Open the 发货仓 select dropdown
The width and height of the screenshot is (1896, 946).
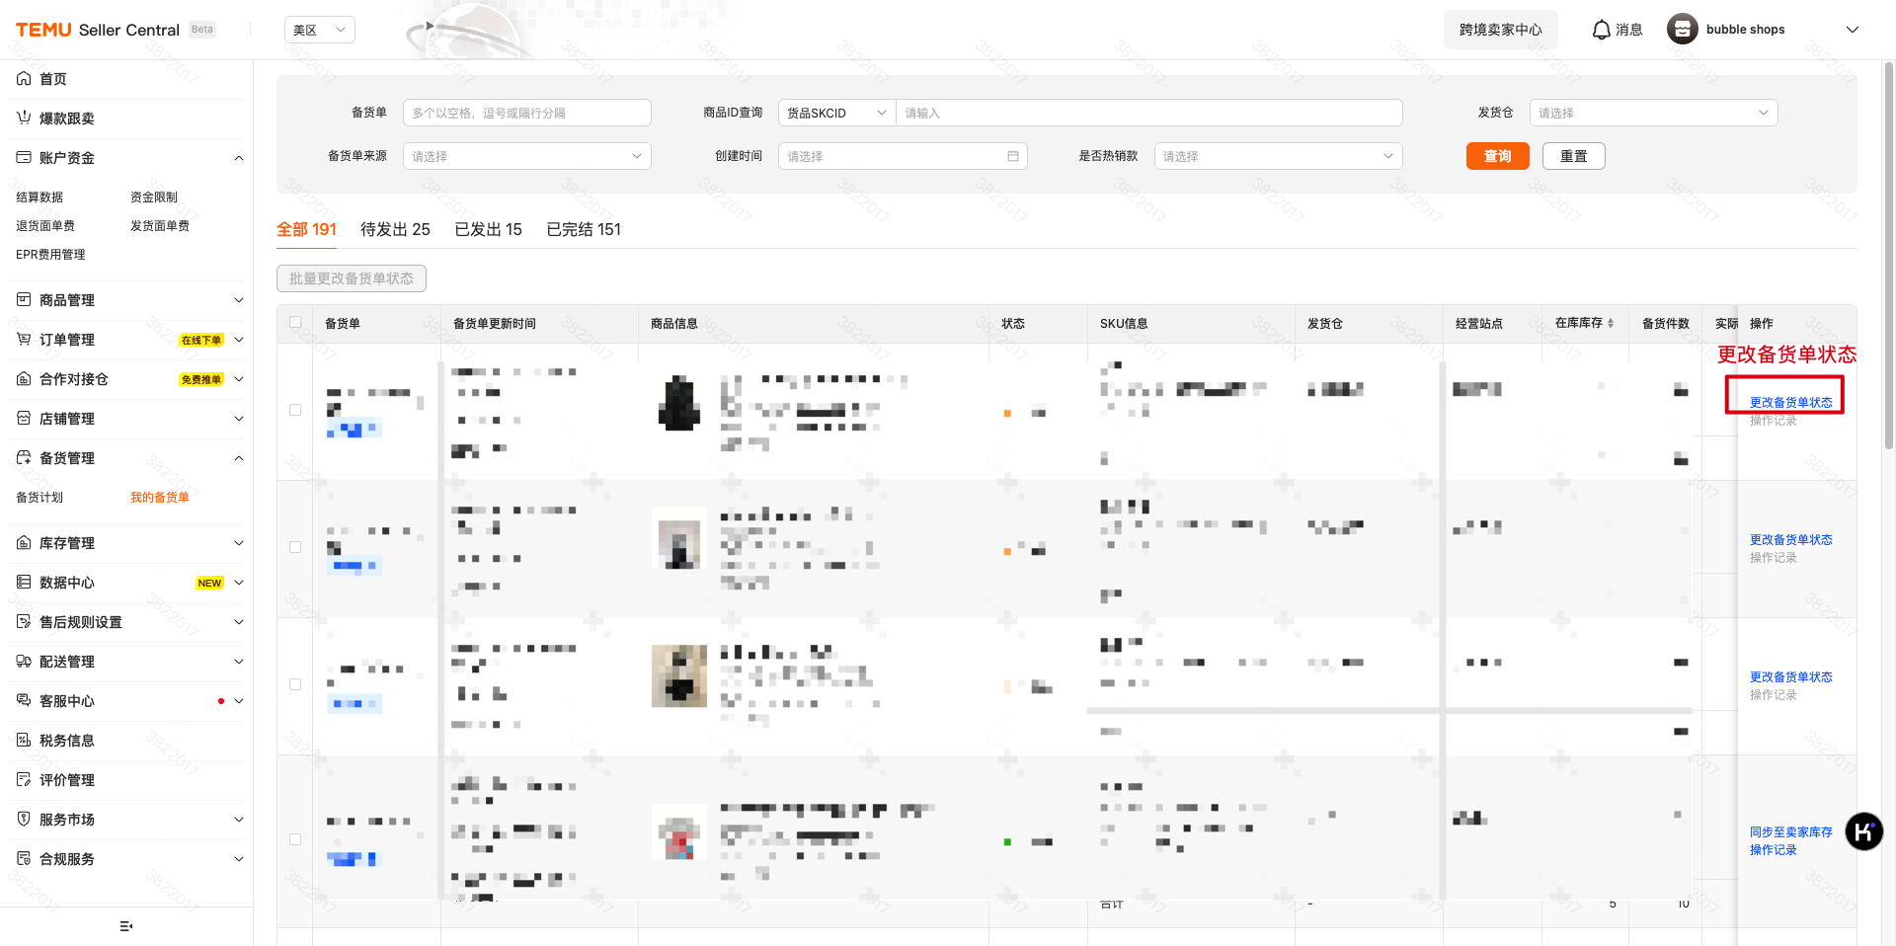coord(1652,113)
